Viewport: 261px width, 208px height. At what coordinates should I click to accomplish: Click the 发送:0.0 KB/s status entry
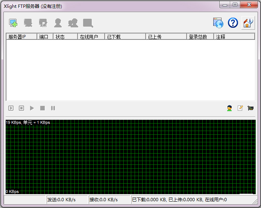67,199
